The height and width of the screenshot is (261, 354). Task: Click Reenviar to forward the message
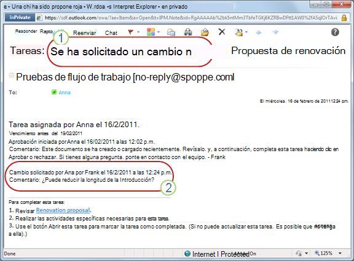tap(85, 33)
